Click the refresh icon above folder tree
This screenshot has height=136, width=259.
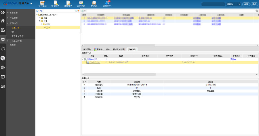[x=37, y=11]
